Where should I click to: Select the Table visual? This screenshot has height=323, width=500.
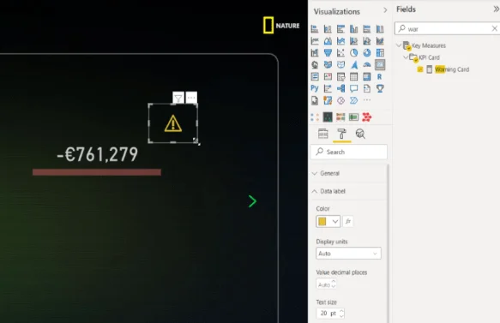coord(354,77)
